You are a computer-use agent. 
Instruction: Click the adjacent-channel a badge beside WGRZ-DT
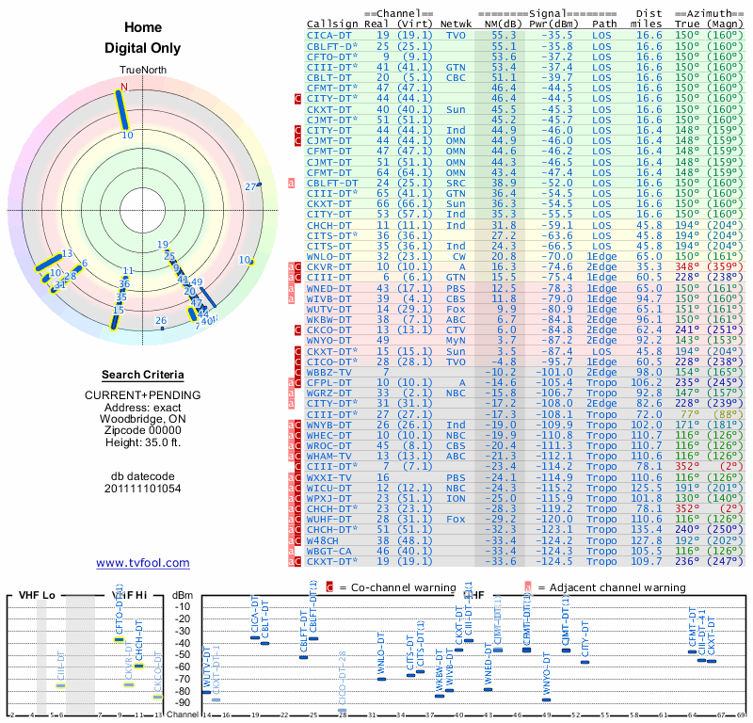coord(291,394)
